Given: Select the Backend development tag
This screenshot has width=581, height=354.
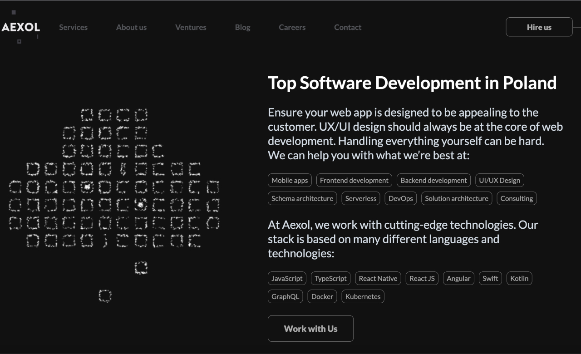Looking at the screenshot, I should pyautogui.click(x=433, y=180).
